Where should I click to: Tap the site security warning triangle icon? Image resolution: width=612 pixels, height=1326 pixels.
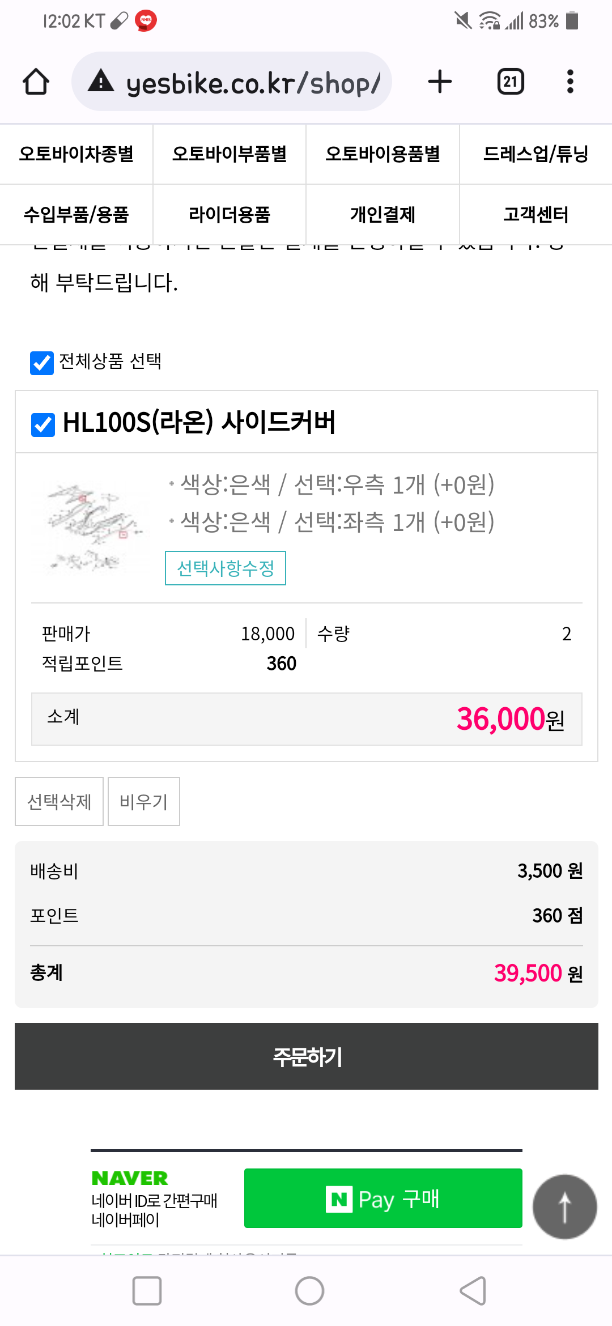(101, 81)
